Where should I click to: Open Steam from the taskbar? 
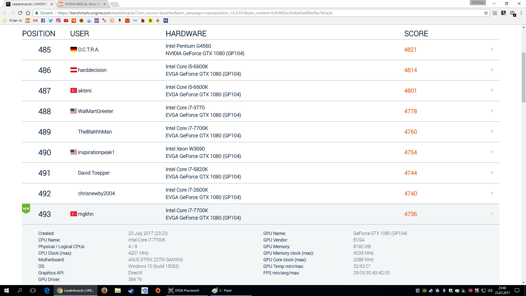(131, 291)
